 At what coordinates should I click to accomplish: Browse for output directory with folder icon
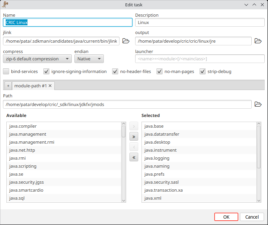(x=258, y=41)
